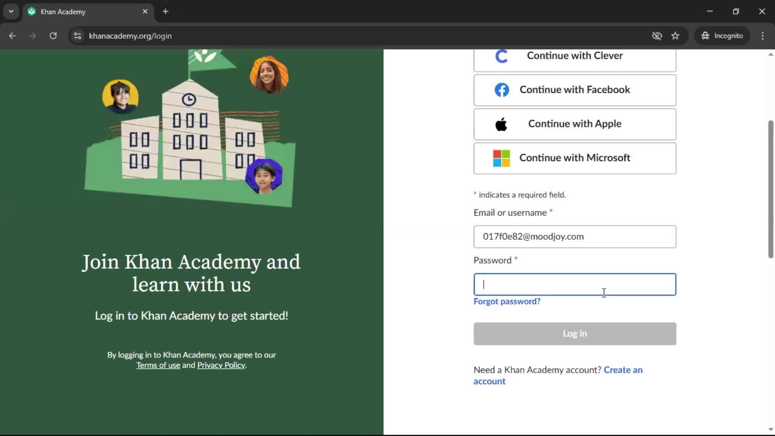Reload the Khan Academy login page
The height and width of the screenshot is (436, 775).
[53, 36]
